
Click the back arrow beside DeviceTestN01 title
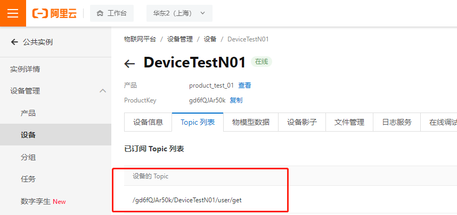[x=129, y=63]
